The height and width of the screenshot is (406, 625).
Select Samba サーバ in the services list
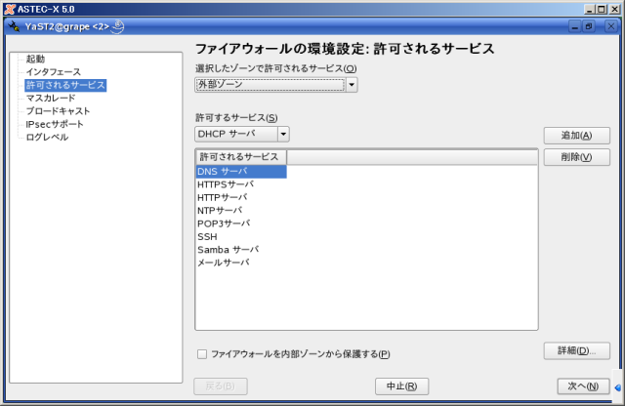pyautogui.click(x=228, y=250)
